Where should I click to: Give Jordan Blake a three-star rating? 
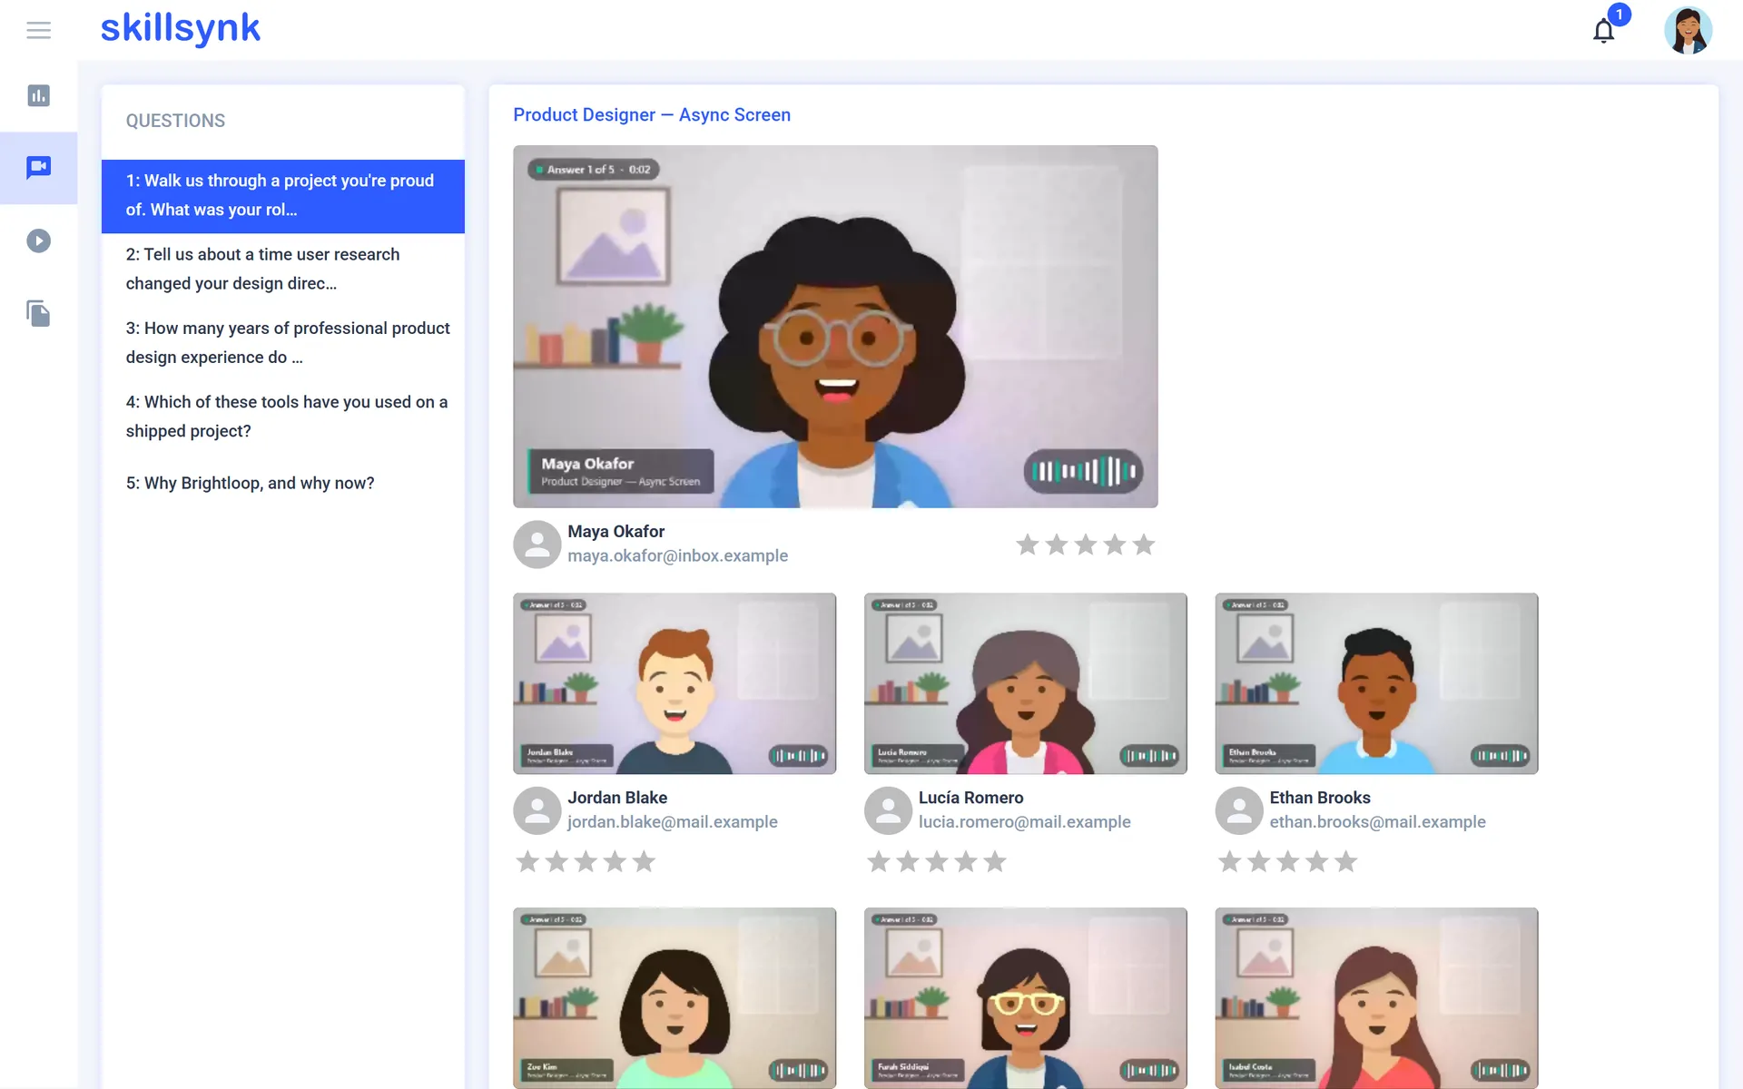click(x=586, y=861)
